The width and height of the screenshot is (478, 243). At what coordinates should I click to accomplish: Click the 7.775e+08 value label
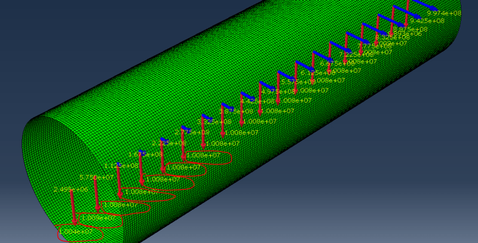[374, 46]
